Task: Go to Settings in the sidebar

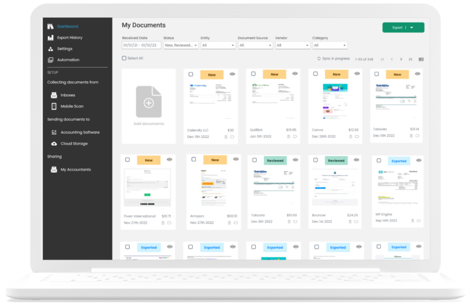Action: click(64, 49)
